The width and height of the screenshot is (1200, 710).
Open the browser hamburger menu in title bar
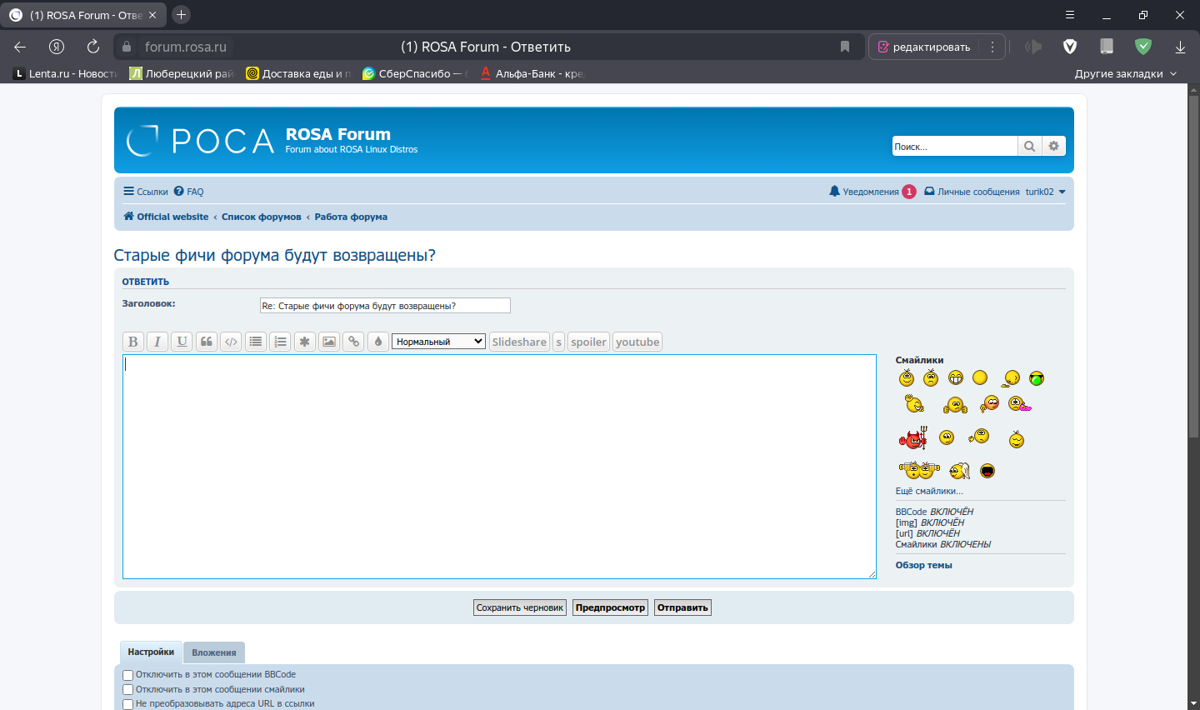click(1070, 15)
